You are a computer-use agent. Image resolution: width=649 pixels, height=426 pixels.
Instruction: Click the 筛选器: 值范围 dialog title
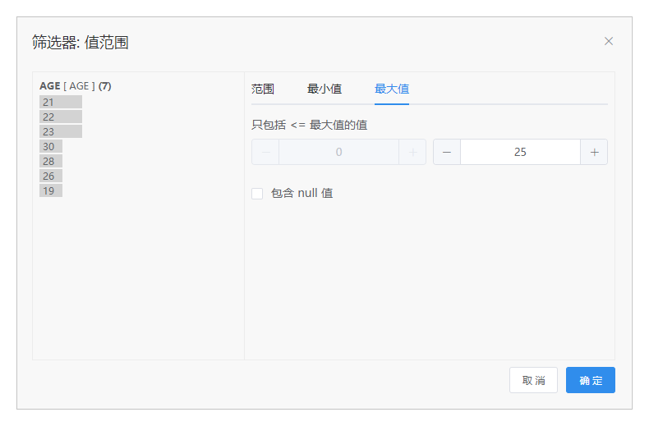click(x=81, y=42)
